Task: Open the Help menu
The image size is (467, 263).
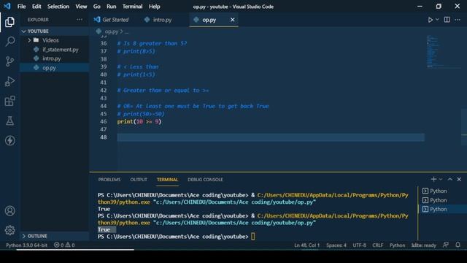Action: click(x=154, y=7)
